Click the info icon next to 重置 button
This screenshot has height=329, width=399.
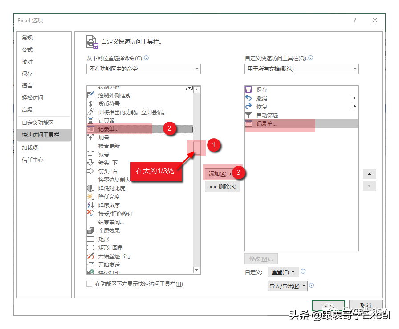pyautogui.click(x=303, y=271)
